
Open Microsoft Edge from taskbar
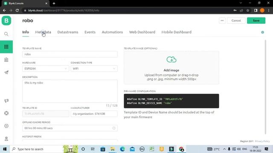pyautogui.click(x=122, y=149)
